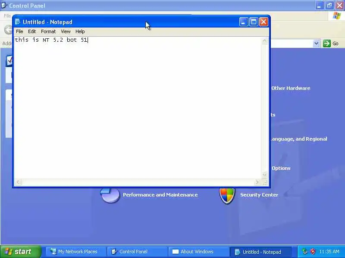Place cursor in Notepad text area
The height and width of the screenshot is (258, 345).
coord(138,107)
